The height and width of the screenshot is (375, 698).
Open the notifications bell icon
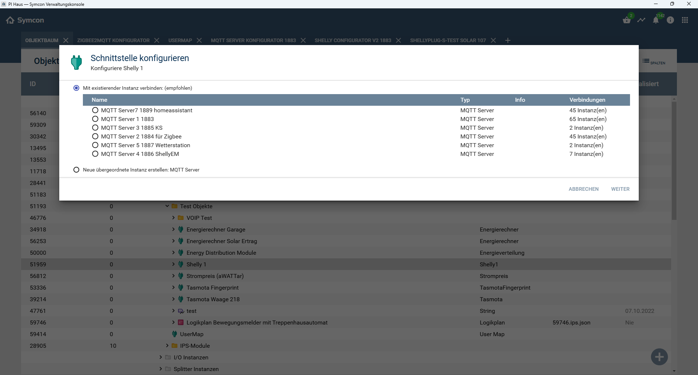point(656,20)
